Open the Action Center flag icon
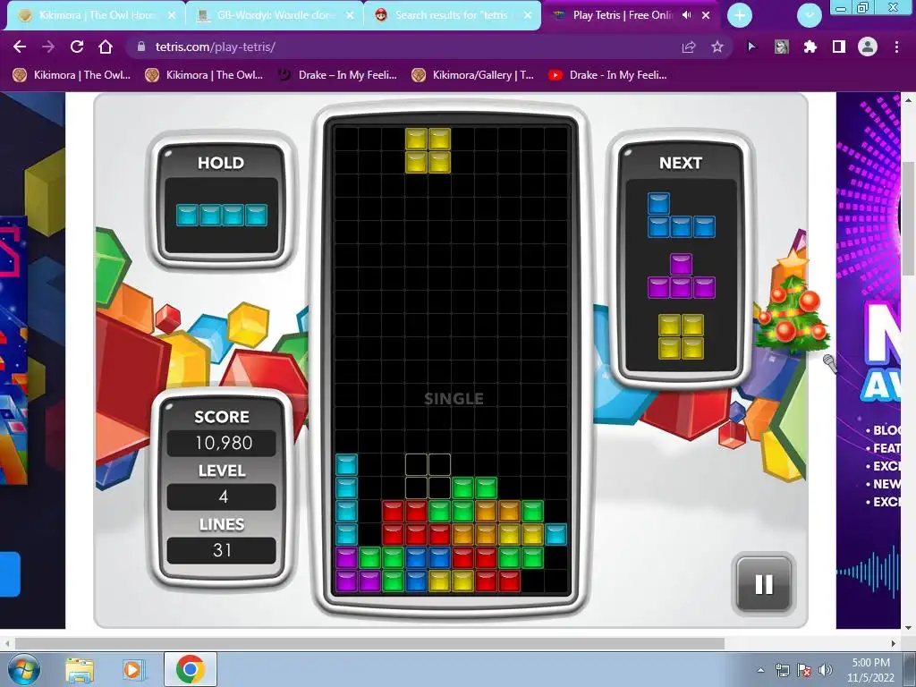 (x=804, y=670)
